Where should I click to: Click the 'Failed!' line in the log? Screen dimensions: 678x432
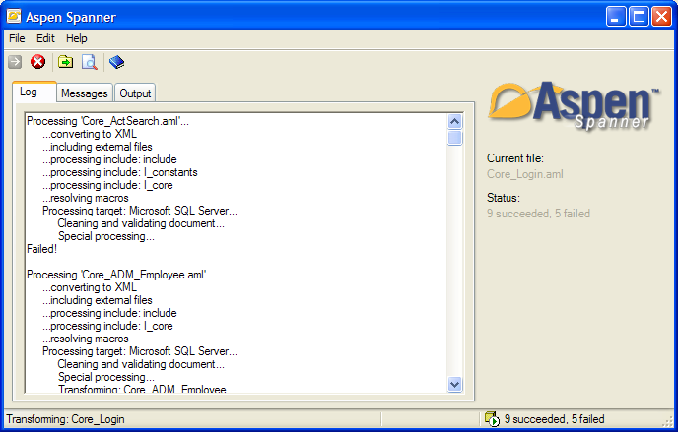(x=41, y=250)
